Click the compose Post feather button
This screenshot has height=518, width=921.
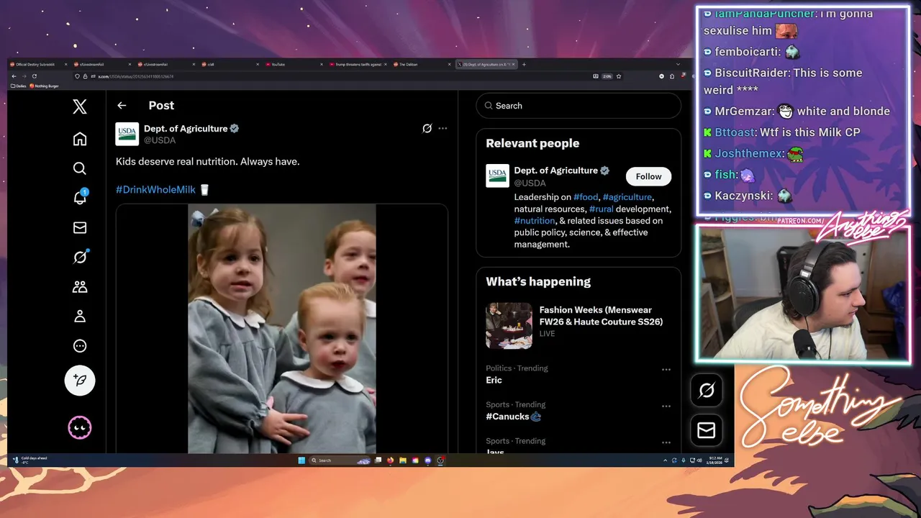pyautogui.click(x=80, y=380)
